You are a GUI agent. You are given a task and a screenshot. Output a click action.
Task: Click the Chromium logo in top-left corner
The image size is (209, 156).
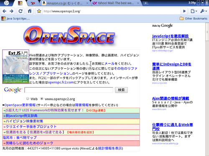click(x=6, y=3)
